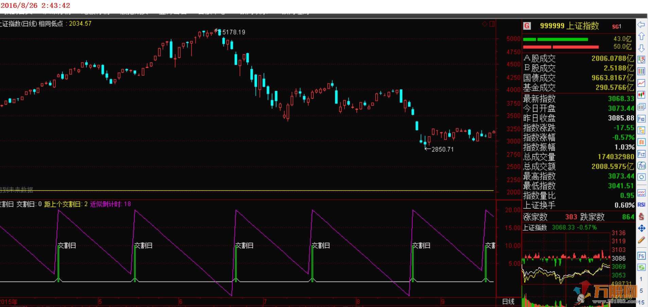This screenshot has width=648, height=307.
Task: Click the 2850.71 low price label
Action: (443, 149)
